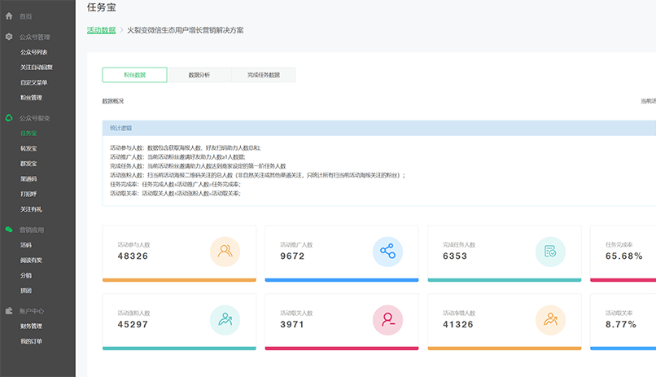Open 阅读有奖 in the sidebar

[x=32, y=261]
